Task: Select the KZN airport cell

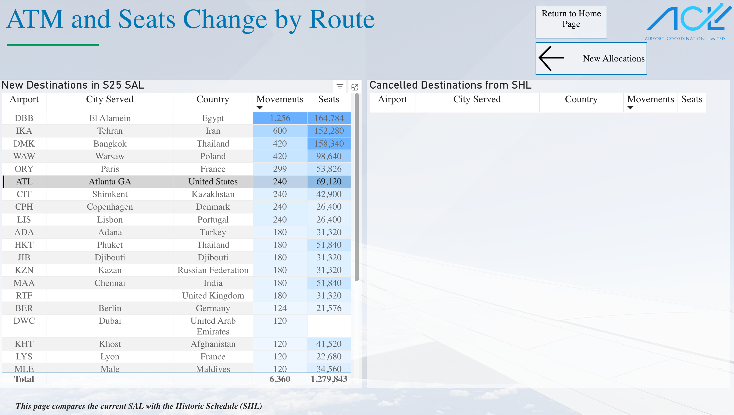Action: [24, 270]
